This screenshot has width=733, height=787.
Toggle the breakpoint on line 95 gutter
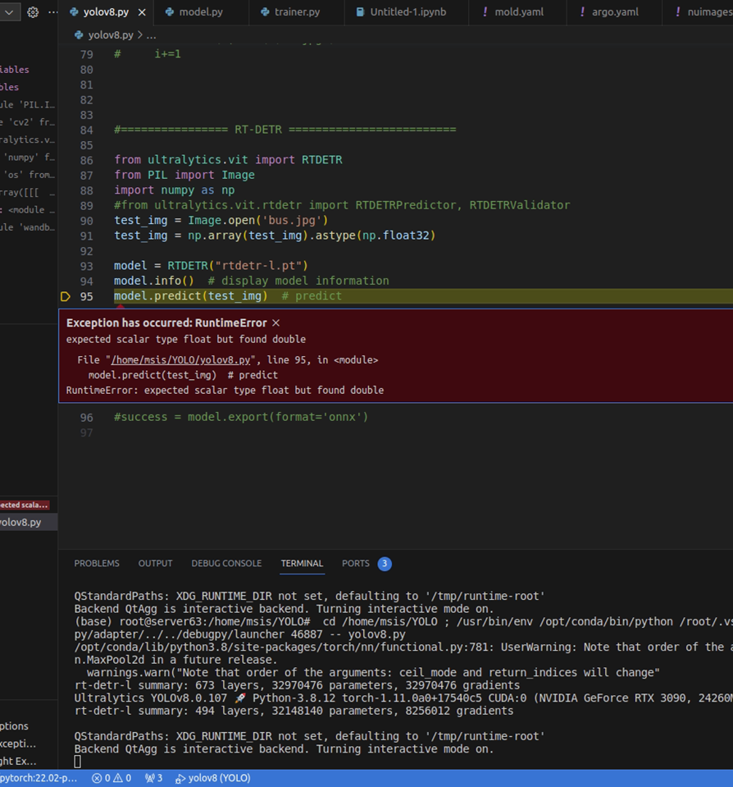click(x=67, y=296)
